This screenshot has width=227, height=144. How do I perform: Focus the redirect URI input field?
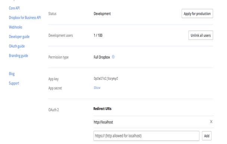(x=146, y=136)
